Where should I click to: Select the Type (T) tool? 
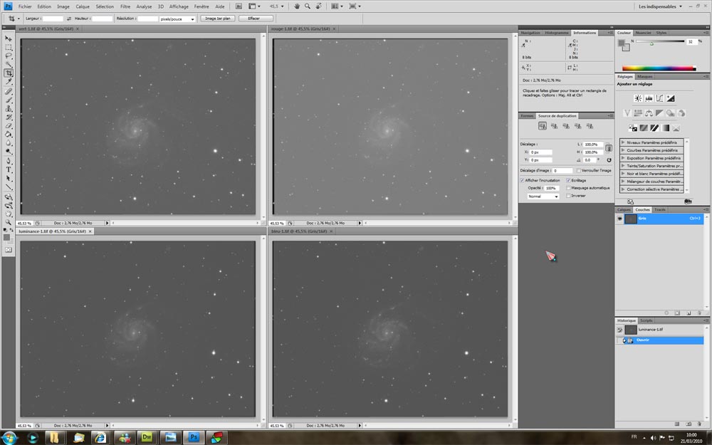(9, 169)
